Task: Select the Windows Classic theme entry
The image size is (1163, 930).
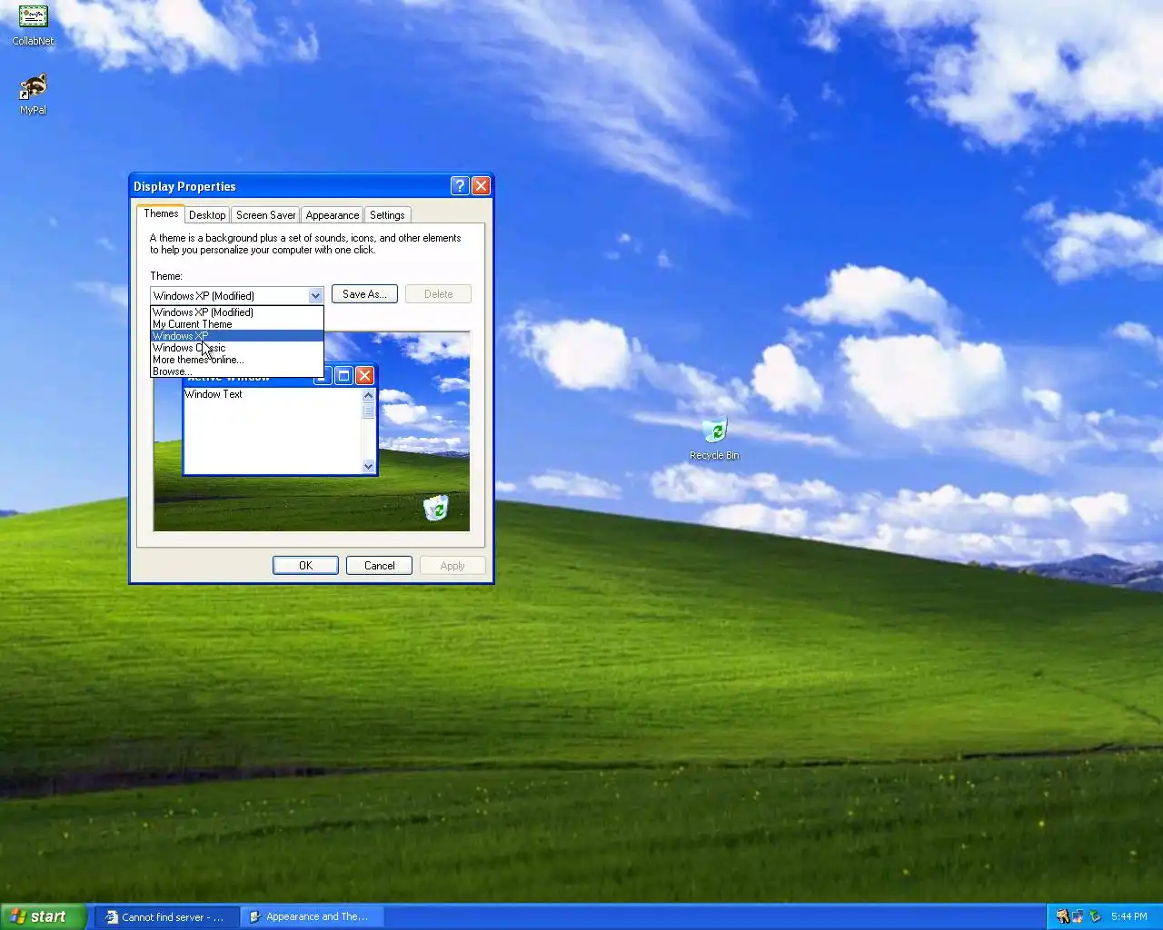Action: pyautogui.click(x=236, y=348)
